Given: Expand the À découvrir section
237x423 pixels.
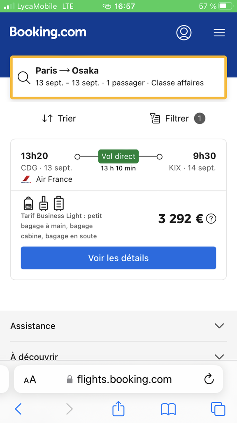Looking at the screenshot, I should pyautogui.click(x=118, y=357).
